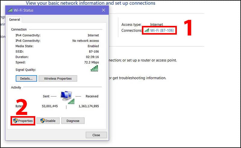Open the Details... button
The width and height of the screenshot is (241, 148).
click(26, 79)
